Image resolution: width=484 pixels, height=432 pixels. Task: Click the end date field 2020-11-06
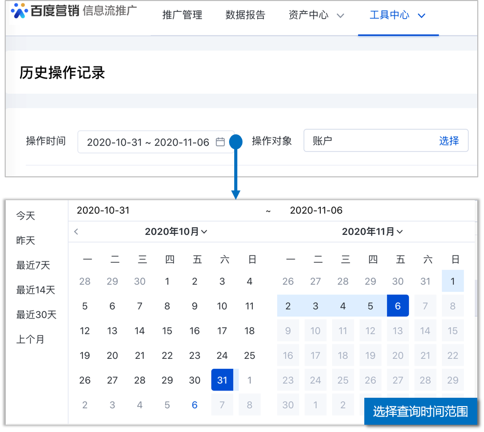(316, 211)
